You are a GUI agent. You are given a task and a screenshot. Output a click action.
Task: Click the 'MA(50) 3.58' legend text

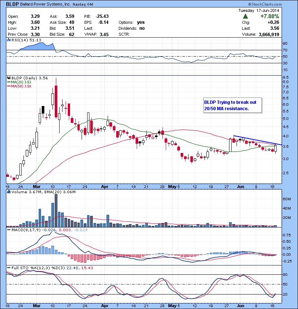tap(21, 86)
